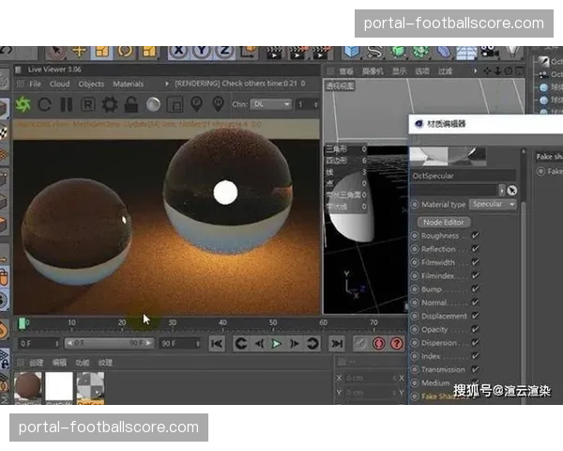Open the Cloud menu in Live Viewer

coord(59,85)
